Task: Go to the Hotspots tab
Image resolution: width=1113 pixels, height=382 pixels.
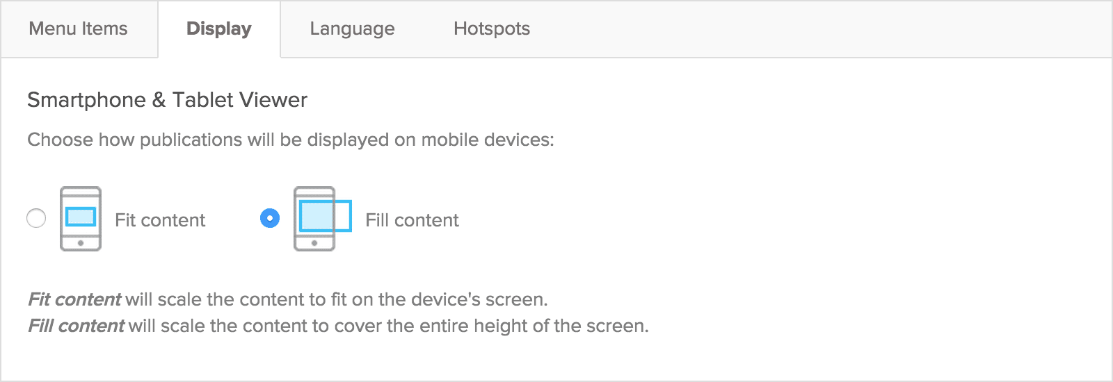Action: click(492, 28)
